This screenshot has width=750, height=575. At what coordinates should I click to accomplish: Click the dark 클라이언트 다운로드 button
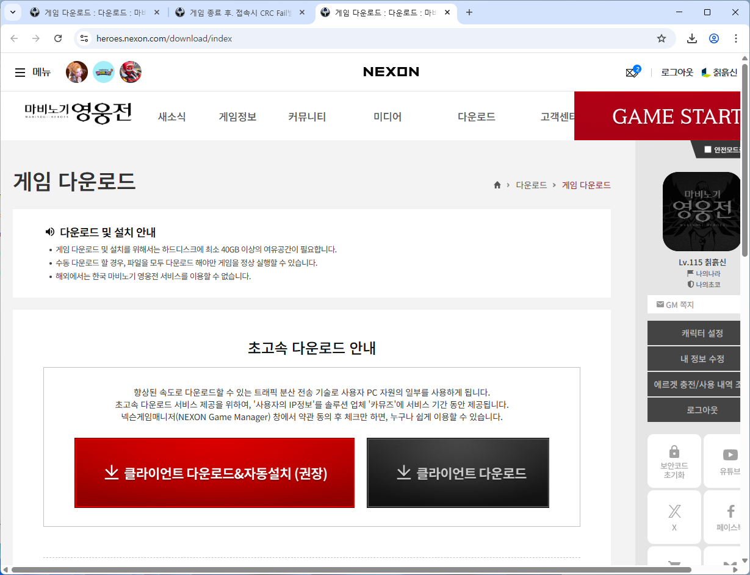point(458,473)
